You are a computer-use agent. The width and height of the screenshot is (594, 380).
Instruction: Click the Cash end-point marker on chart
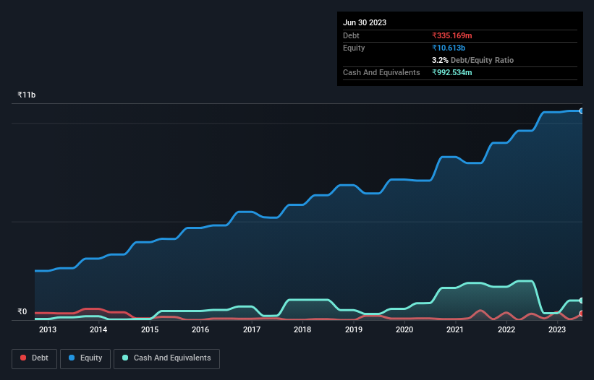pos(581,301)
